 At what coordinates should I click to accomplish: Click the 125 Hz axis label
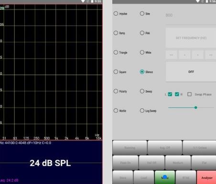tap(26, 138)
